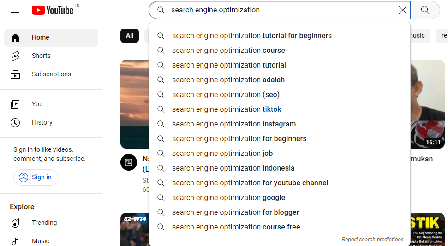Choose the suggestion ending in adalah
This screenshot has height=246, width=448.
tap(280, 80)
